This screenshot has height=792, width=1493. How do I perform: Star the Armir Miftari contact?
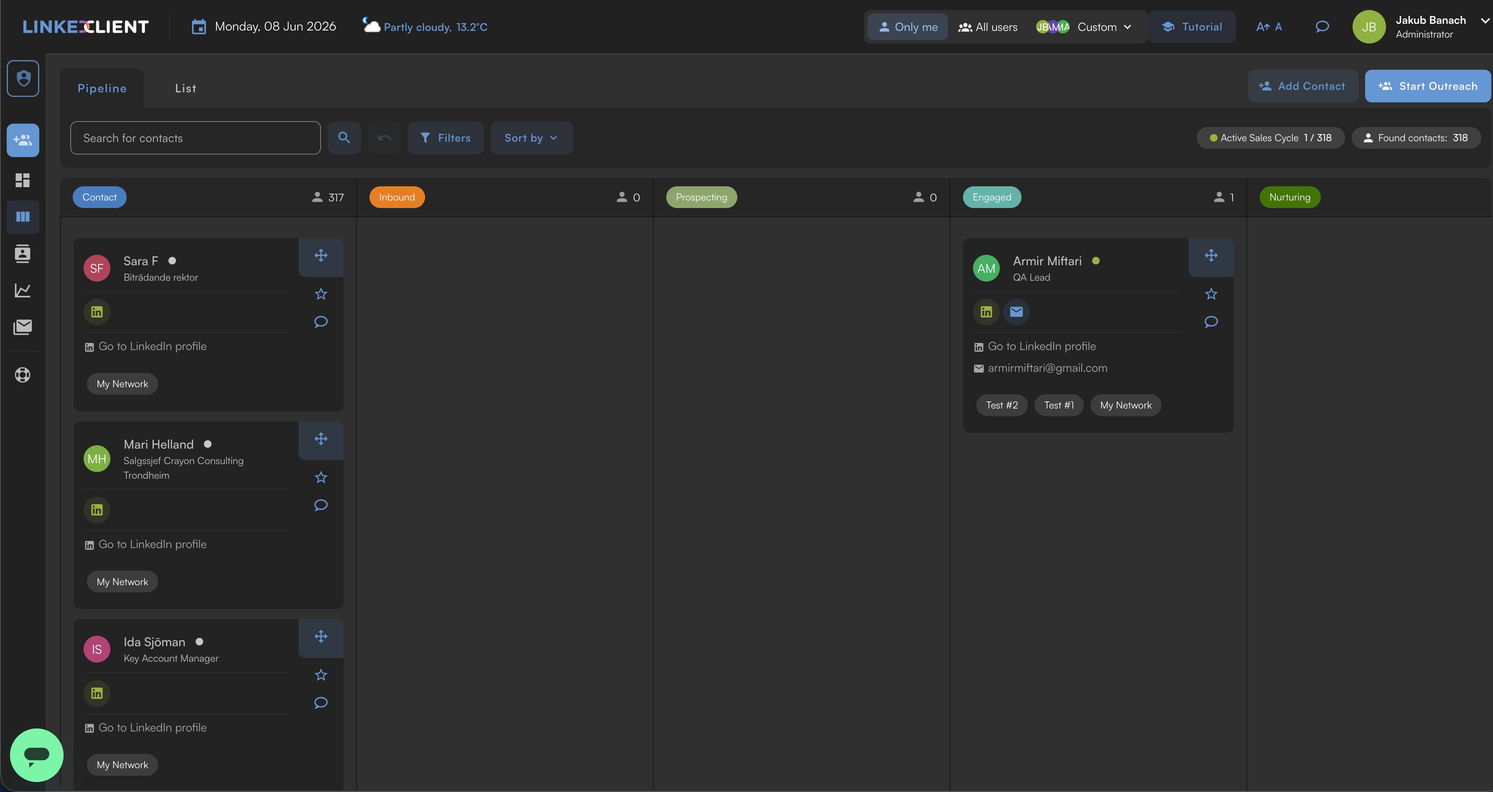tap(1211, 294)
